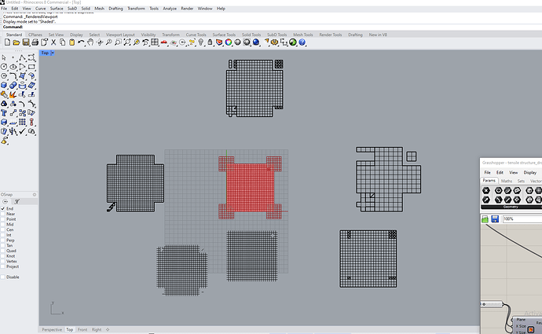
Task: Enable the Cen osnap checkbox
Action: (x=3, y=229)
